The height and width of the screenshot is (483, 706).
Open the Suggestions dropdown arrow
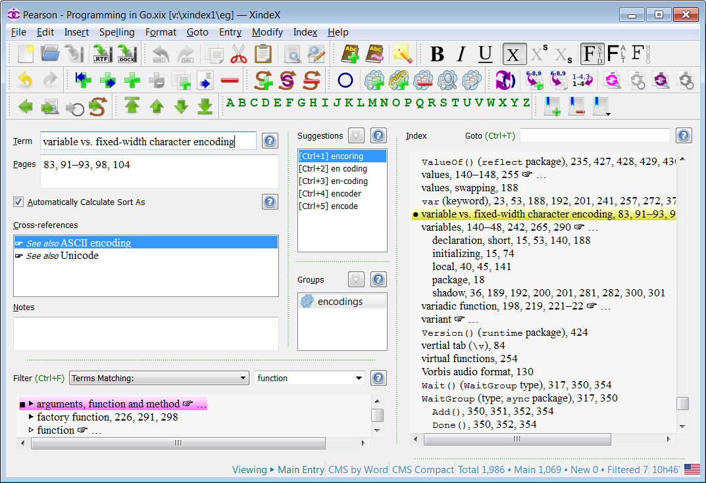tap(356, 135)
